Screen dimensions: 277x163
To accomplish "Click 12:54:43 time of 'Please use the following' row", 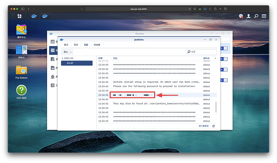I will 103,86.
